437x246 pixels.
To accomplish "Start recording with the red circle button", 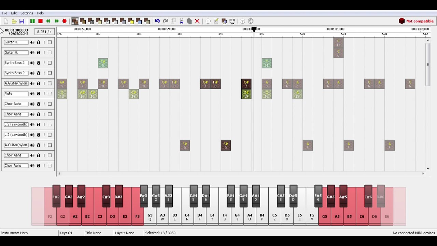I will coord(65,21).
